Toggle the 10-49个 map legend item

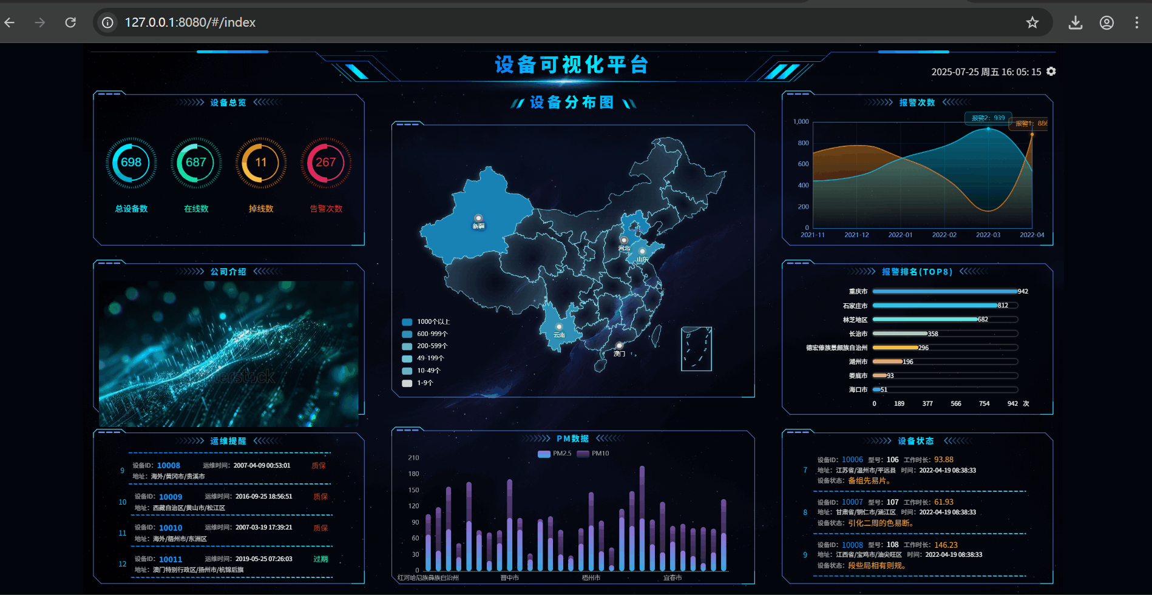point(421,371)
